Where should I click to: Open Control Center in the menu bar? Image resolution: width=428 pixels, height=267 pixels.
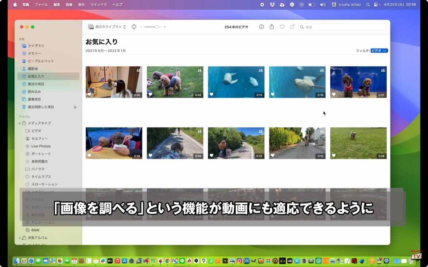click(x=376, y=5)
